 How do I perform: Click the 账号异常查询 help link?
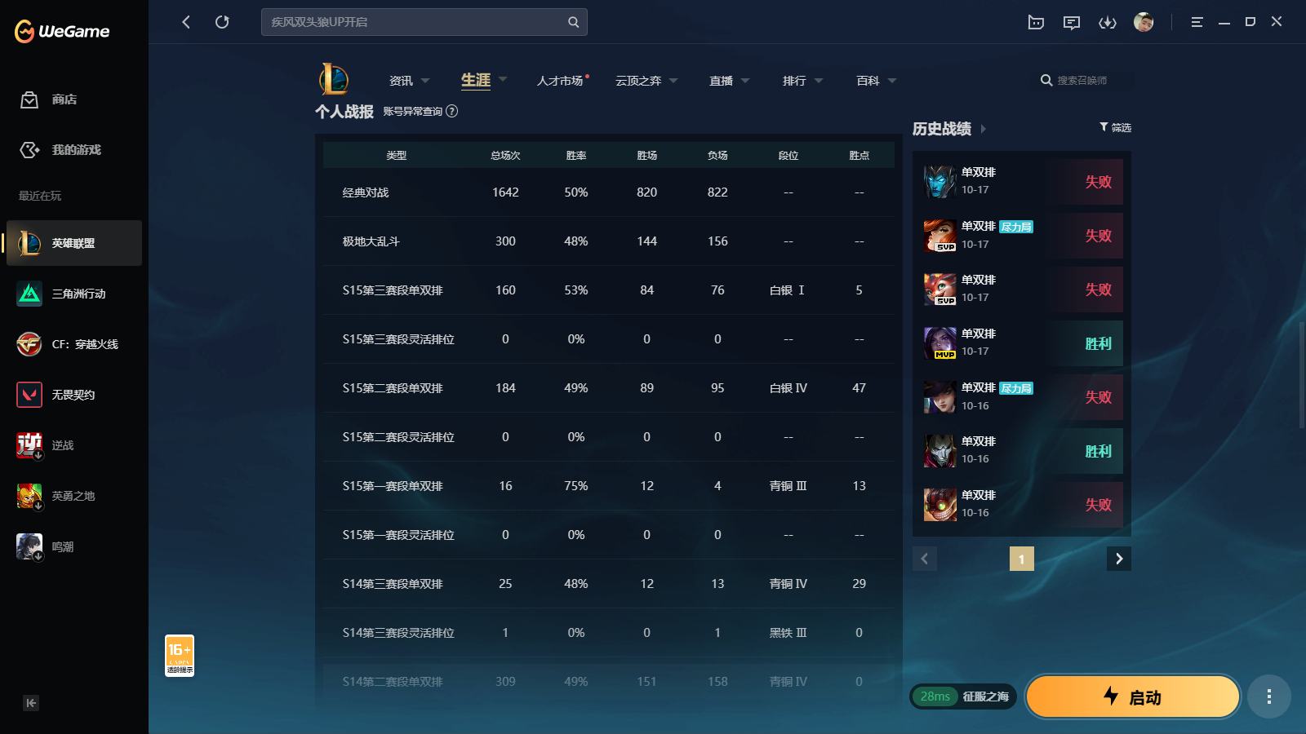coord(420,111)
